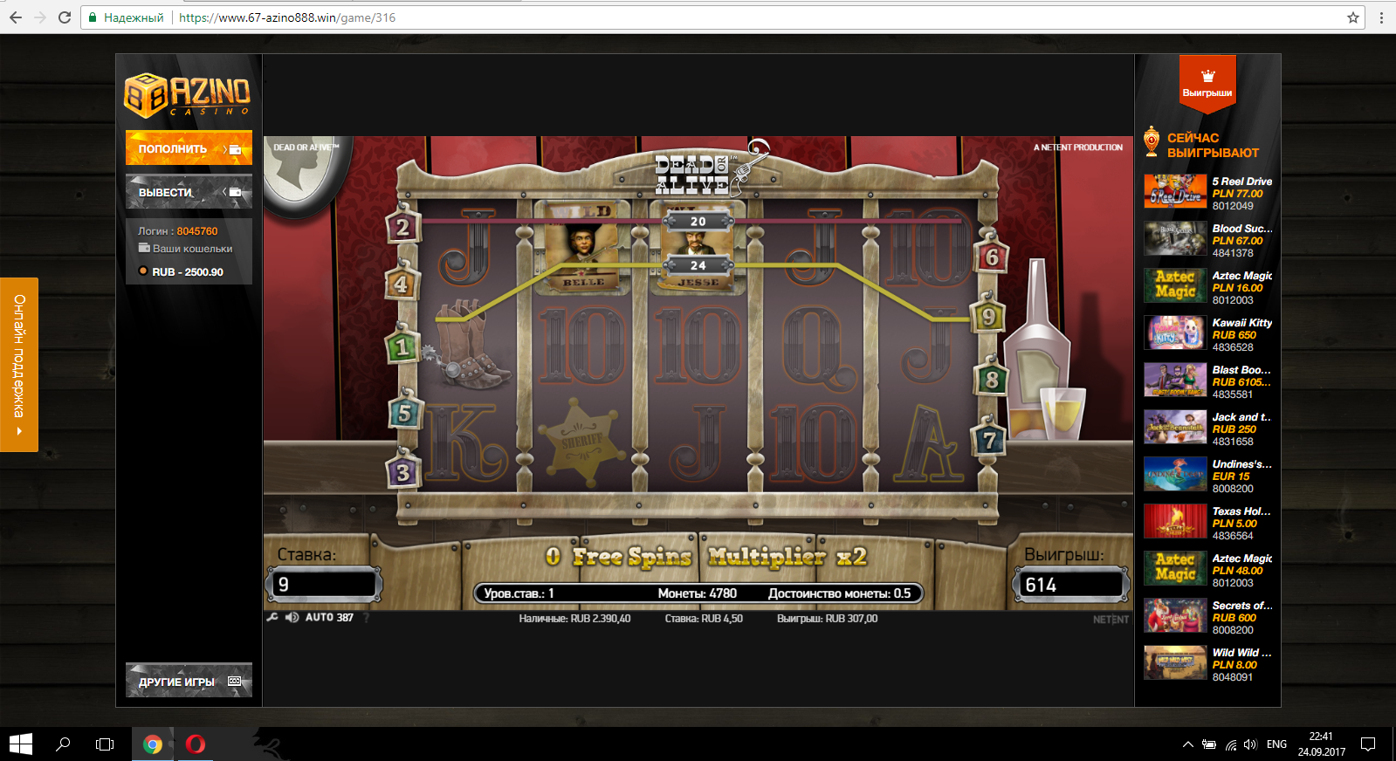
Task: Open the login ID 8045760 link
Action: (197, 231)
